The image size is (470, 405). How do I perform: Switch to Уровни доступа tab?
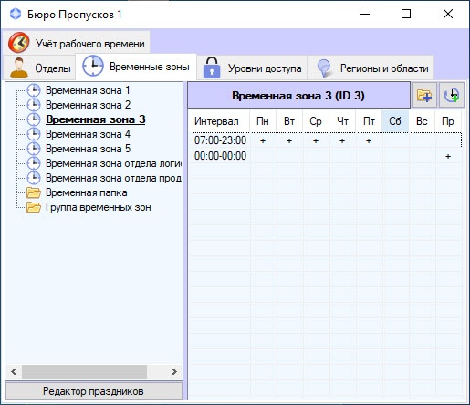click(x=252, y=67)
